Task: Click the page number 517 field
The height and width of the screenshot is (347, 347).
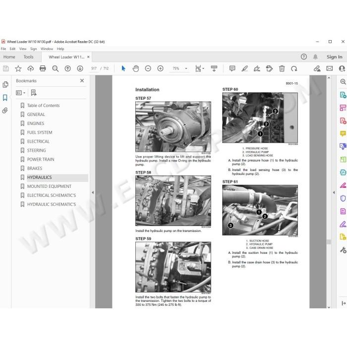Action: pos(94,68)
